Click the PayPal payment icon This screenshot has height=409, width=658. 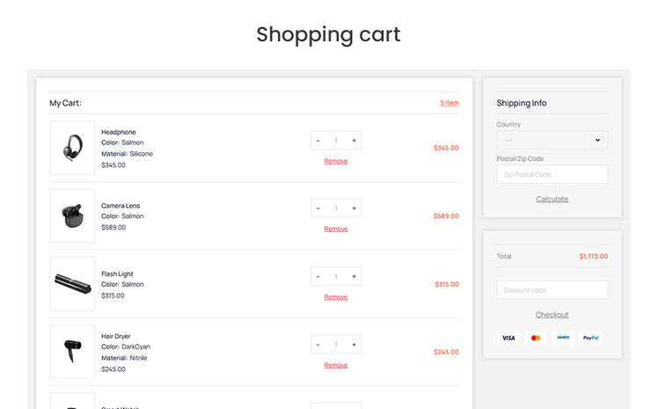click(x=590, y=338)
